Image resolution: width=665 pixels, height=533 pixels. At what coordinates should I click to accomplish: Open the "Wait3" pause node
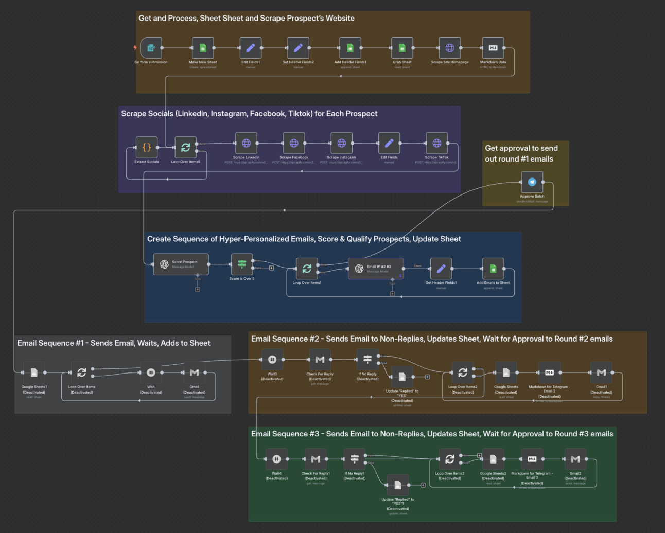coord(272,359)
